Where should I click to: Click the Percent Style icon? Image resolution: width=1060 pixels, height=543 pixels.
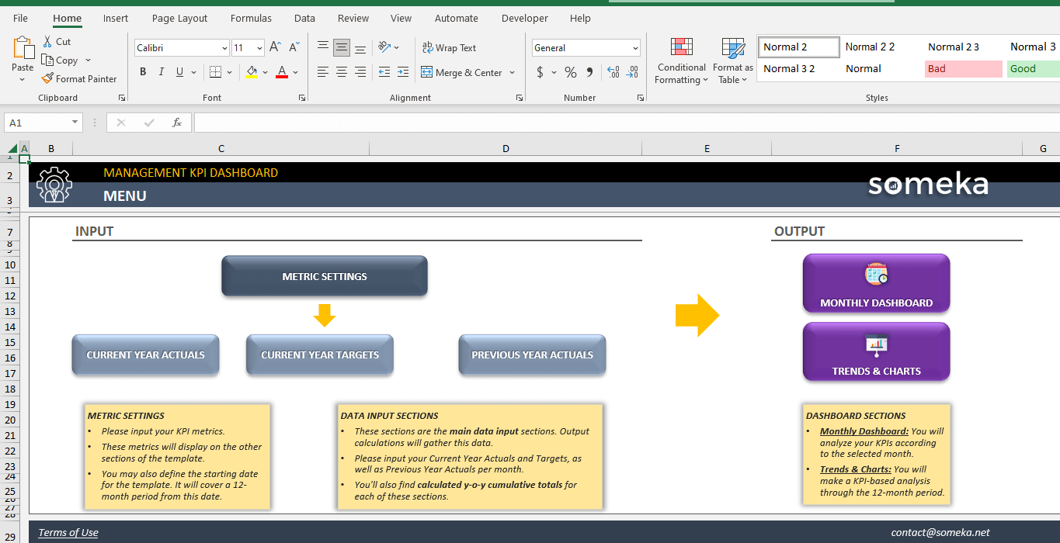point(571,72)
